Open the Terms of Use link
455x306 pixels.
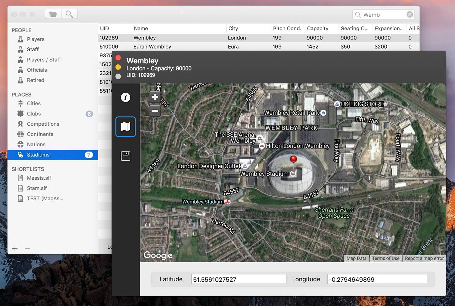(x=386, y=258)
